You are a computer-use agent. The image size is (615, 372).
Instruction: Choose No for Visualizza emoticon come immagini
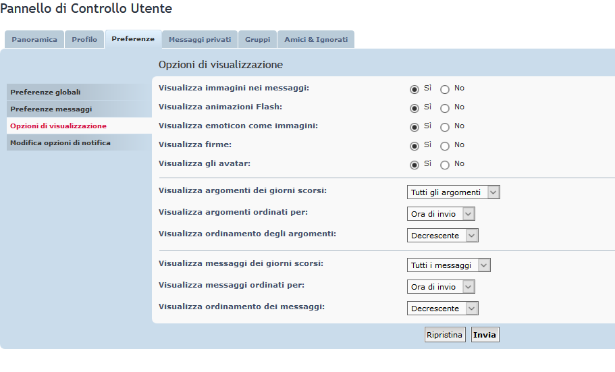pyautogui.click(x=445, y=127)
